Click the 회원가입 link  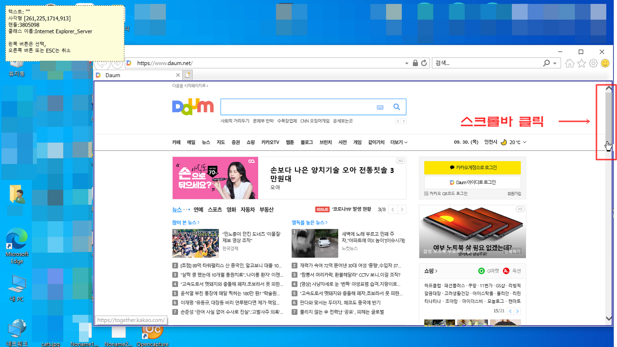point(514,193)
